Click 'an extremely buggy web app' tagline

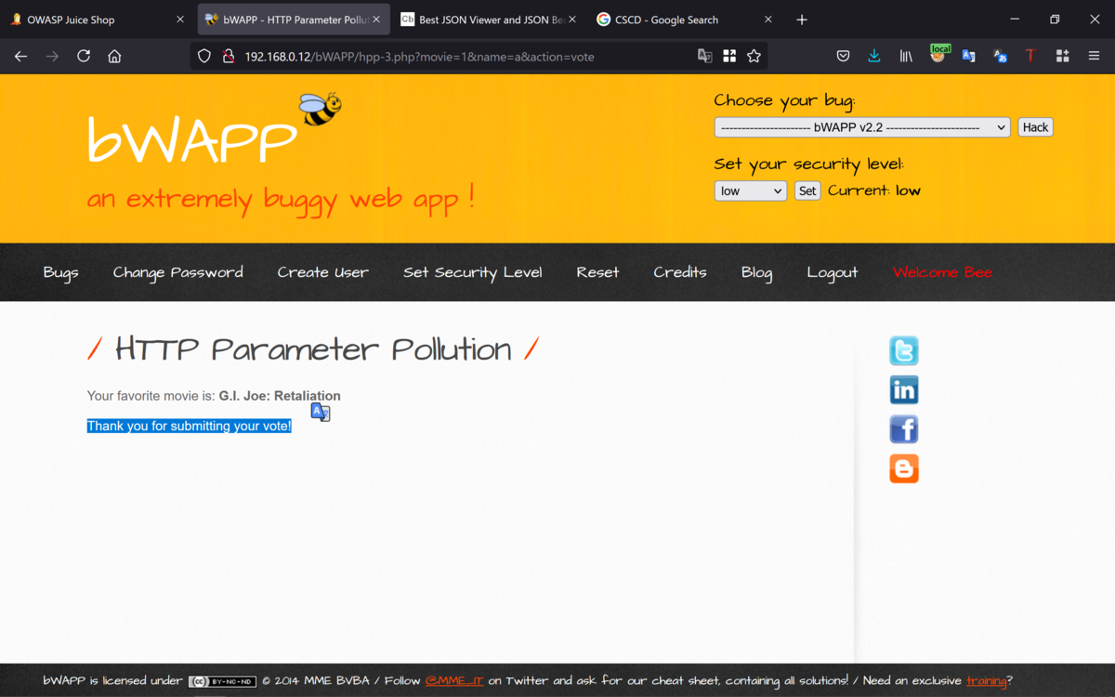pos(281,198)
